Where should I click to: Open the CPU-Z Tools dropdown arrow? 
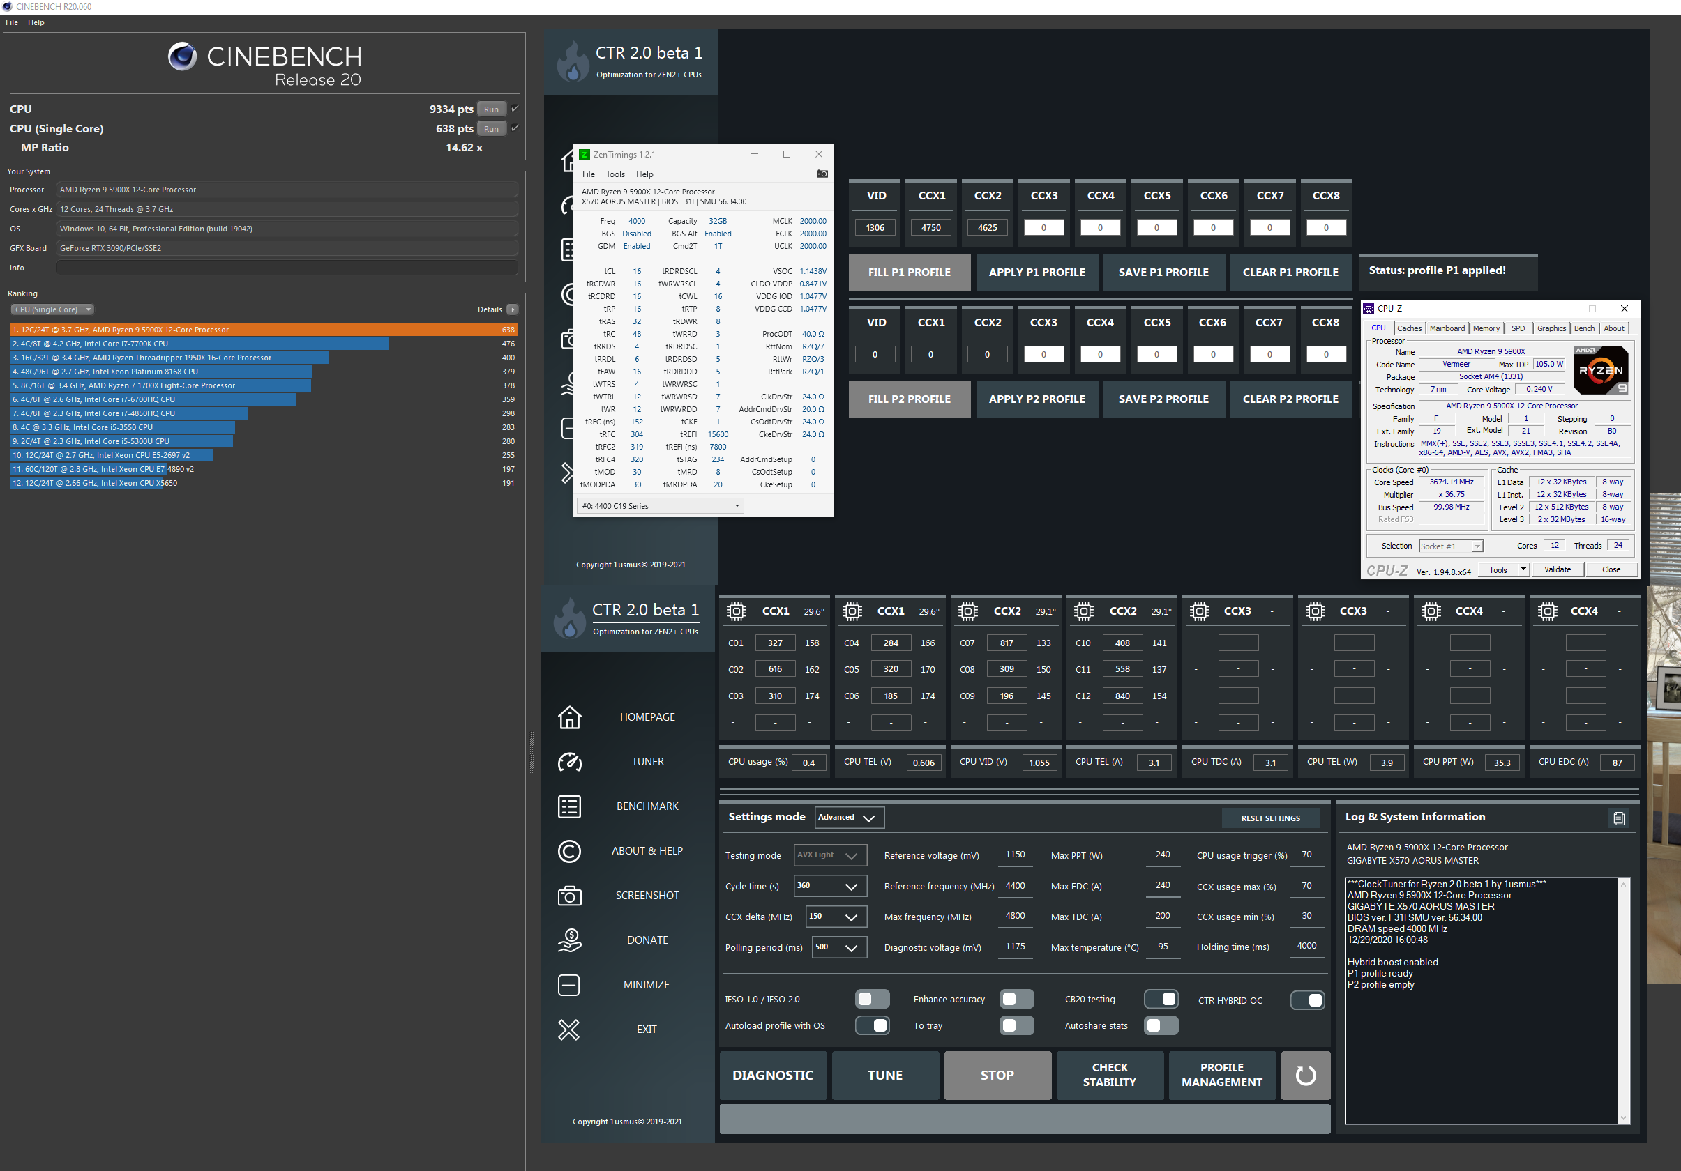pyautogui.click(x=1523, y=569)
